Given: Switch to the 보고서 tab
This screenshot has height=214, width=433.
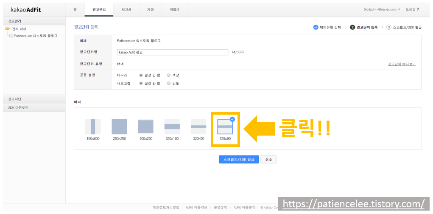Looking at the screenshot, I should click(x=126, y=10).
